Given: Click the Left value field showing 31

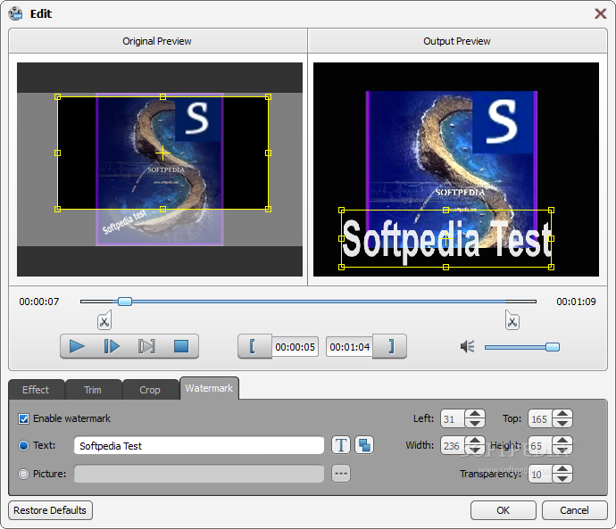Looking at the screenshot, I should click(x=453, y=418).
